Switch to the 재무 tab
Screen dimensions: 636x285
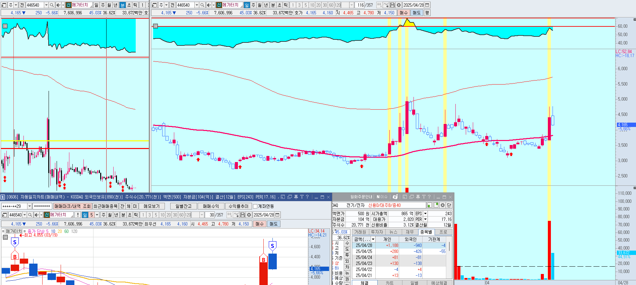point(409,232)
